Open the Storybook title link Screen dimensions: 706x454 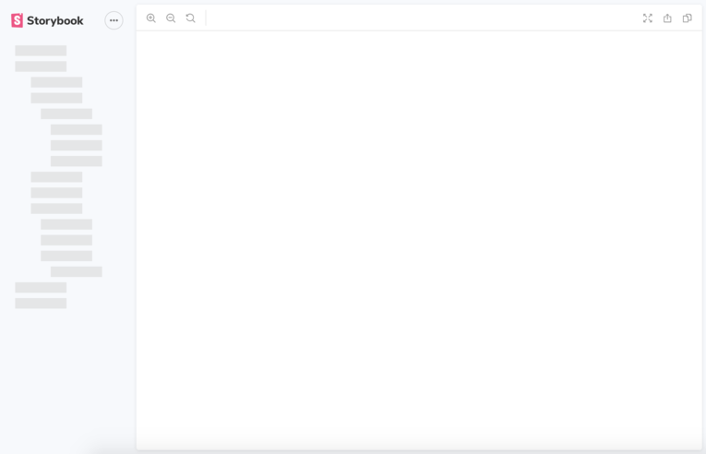54,20
